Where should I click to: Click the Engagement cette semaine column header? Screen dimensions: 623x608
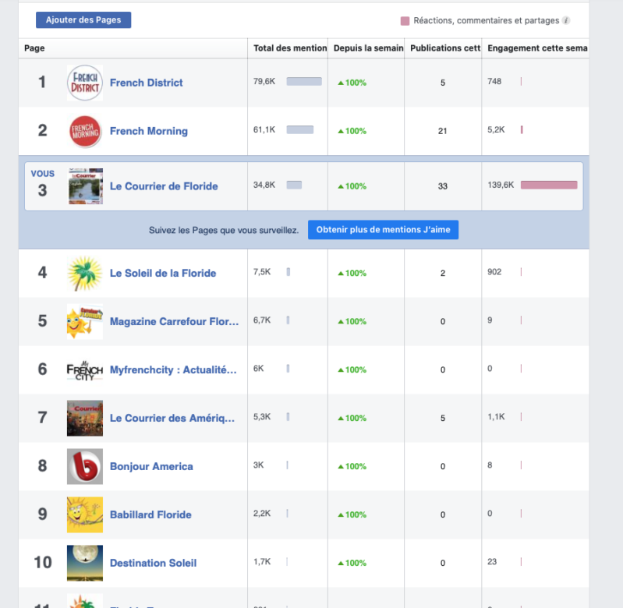pyautogui.click(x=536, y=48)
